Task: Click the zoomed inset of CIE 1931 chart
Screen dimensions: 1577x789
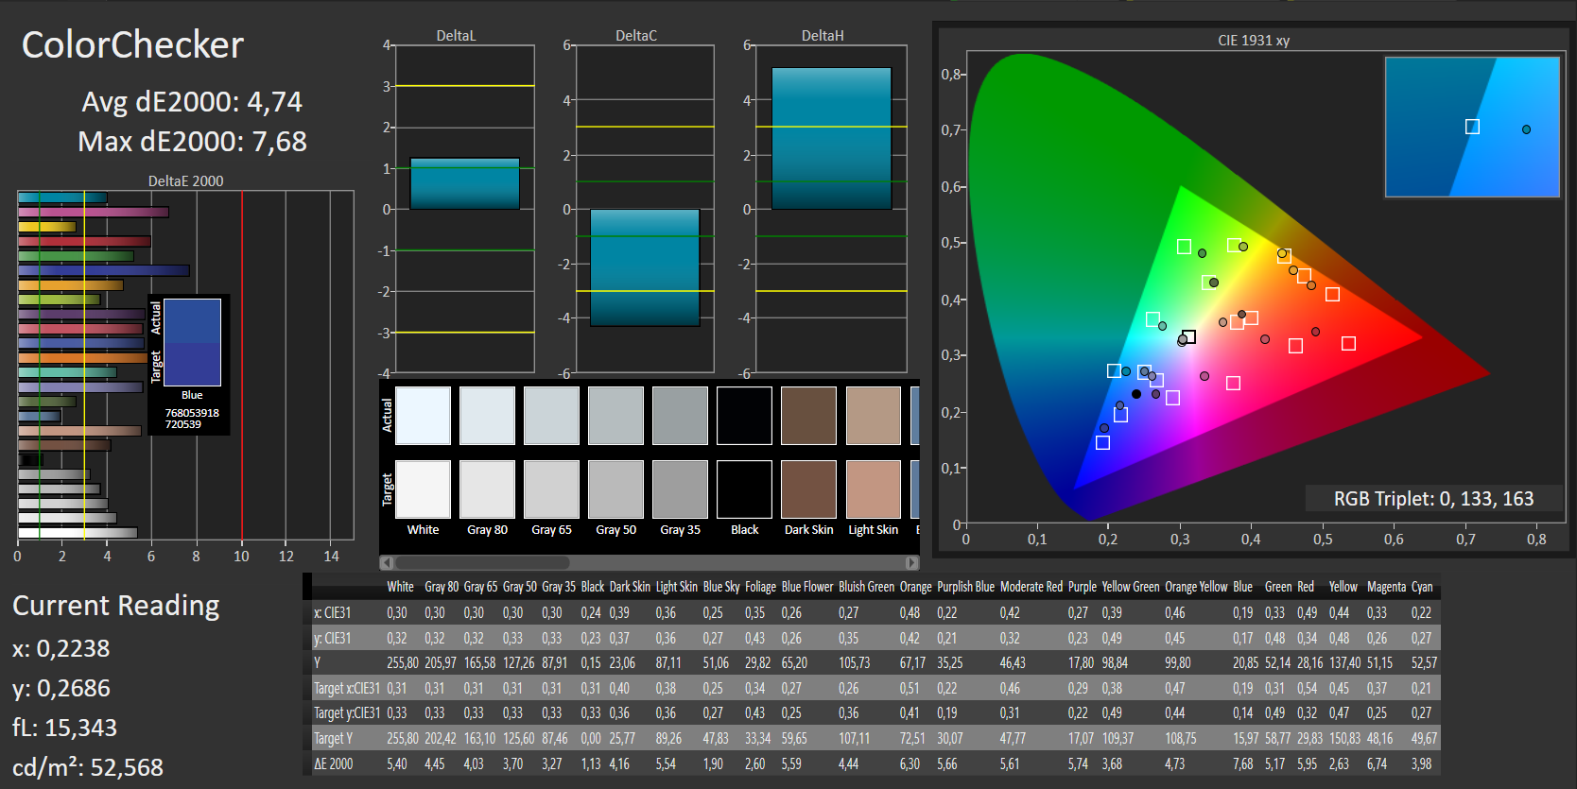Action: pyautogui.click(x=1472, y=127)
